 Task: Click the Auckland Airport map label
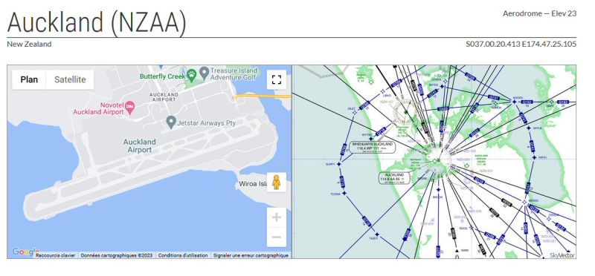[139, 145]
